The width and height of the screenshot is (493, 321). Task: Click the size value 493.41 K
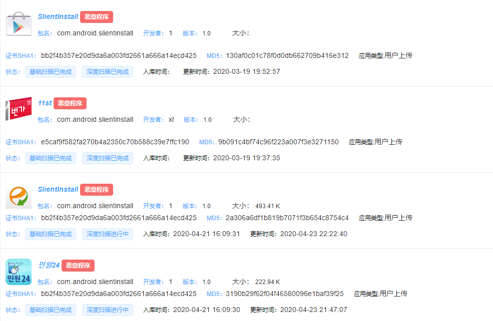pyautogui.click(x=268, y=206)
